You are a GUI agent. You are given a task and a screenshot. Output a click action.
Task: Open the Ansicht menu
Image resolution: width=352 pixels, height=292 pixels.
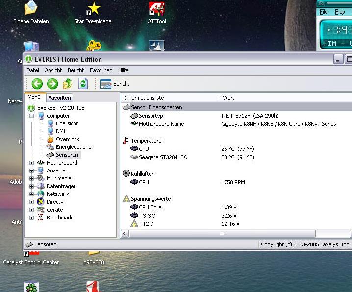(53, 70)
